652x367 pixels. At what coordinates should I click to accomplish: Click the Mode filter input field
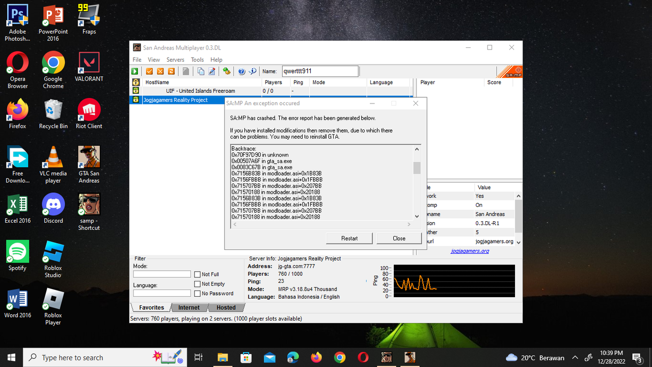click(162, 274)
